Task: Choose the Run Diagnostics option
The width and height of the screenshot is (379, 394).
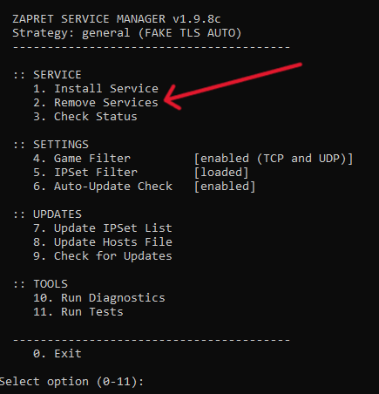Action: pyautogui.click(x=99, y=297)
